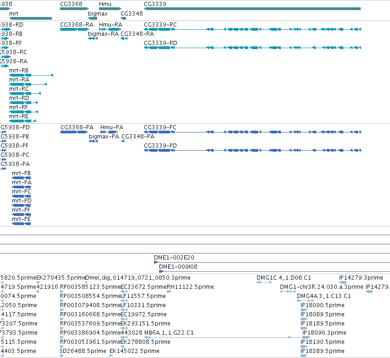The width and height of the screenshot is (390, 358).
Task: Select EST RP003508554.5prime
Action: [62, 301]
